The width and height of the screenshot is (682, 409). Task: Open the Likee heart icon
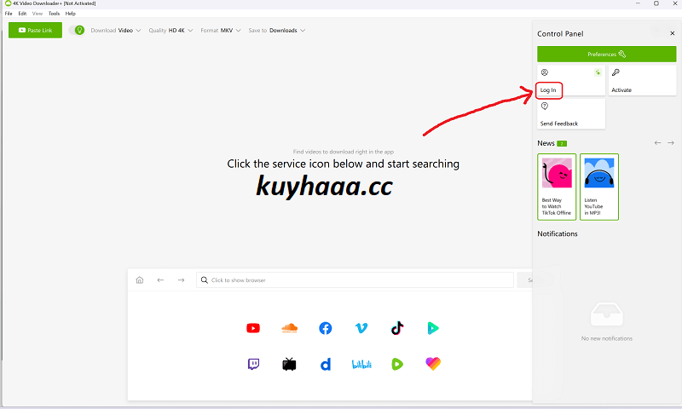433,364
